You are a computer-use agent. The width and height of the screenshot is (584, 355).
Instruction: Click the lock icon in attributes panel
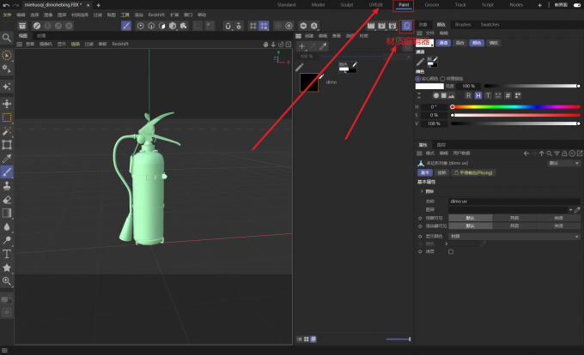564,153
